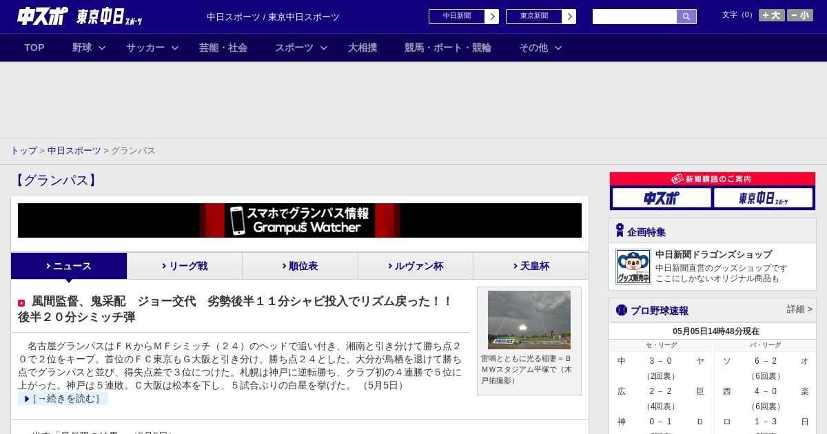Click 文字（0）text size label
827x434 pixels.
(739, 15)
